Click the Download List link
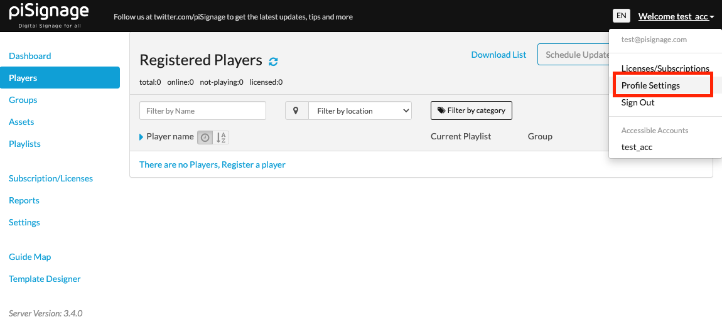722x334 pixels. coord(498,55)
